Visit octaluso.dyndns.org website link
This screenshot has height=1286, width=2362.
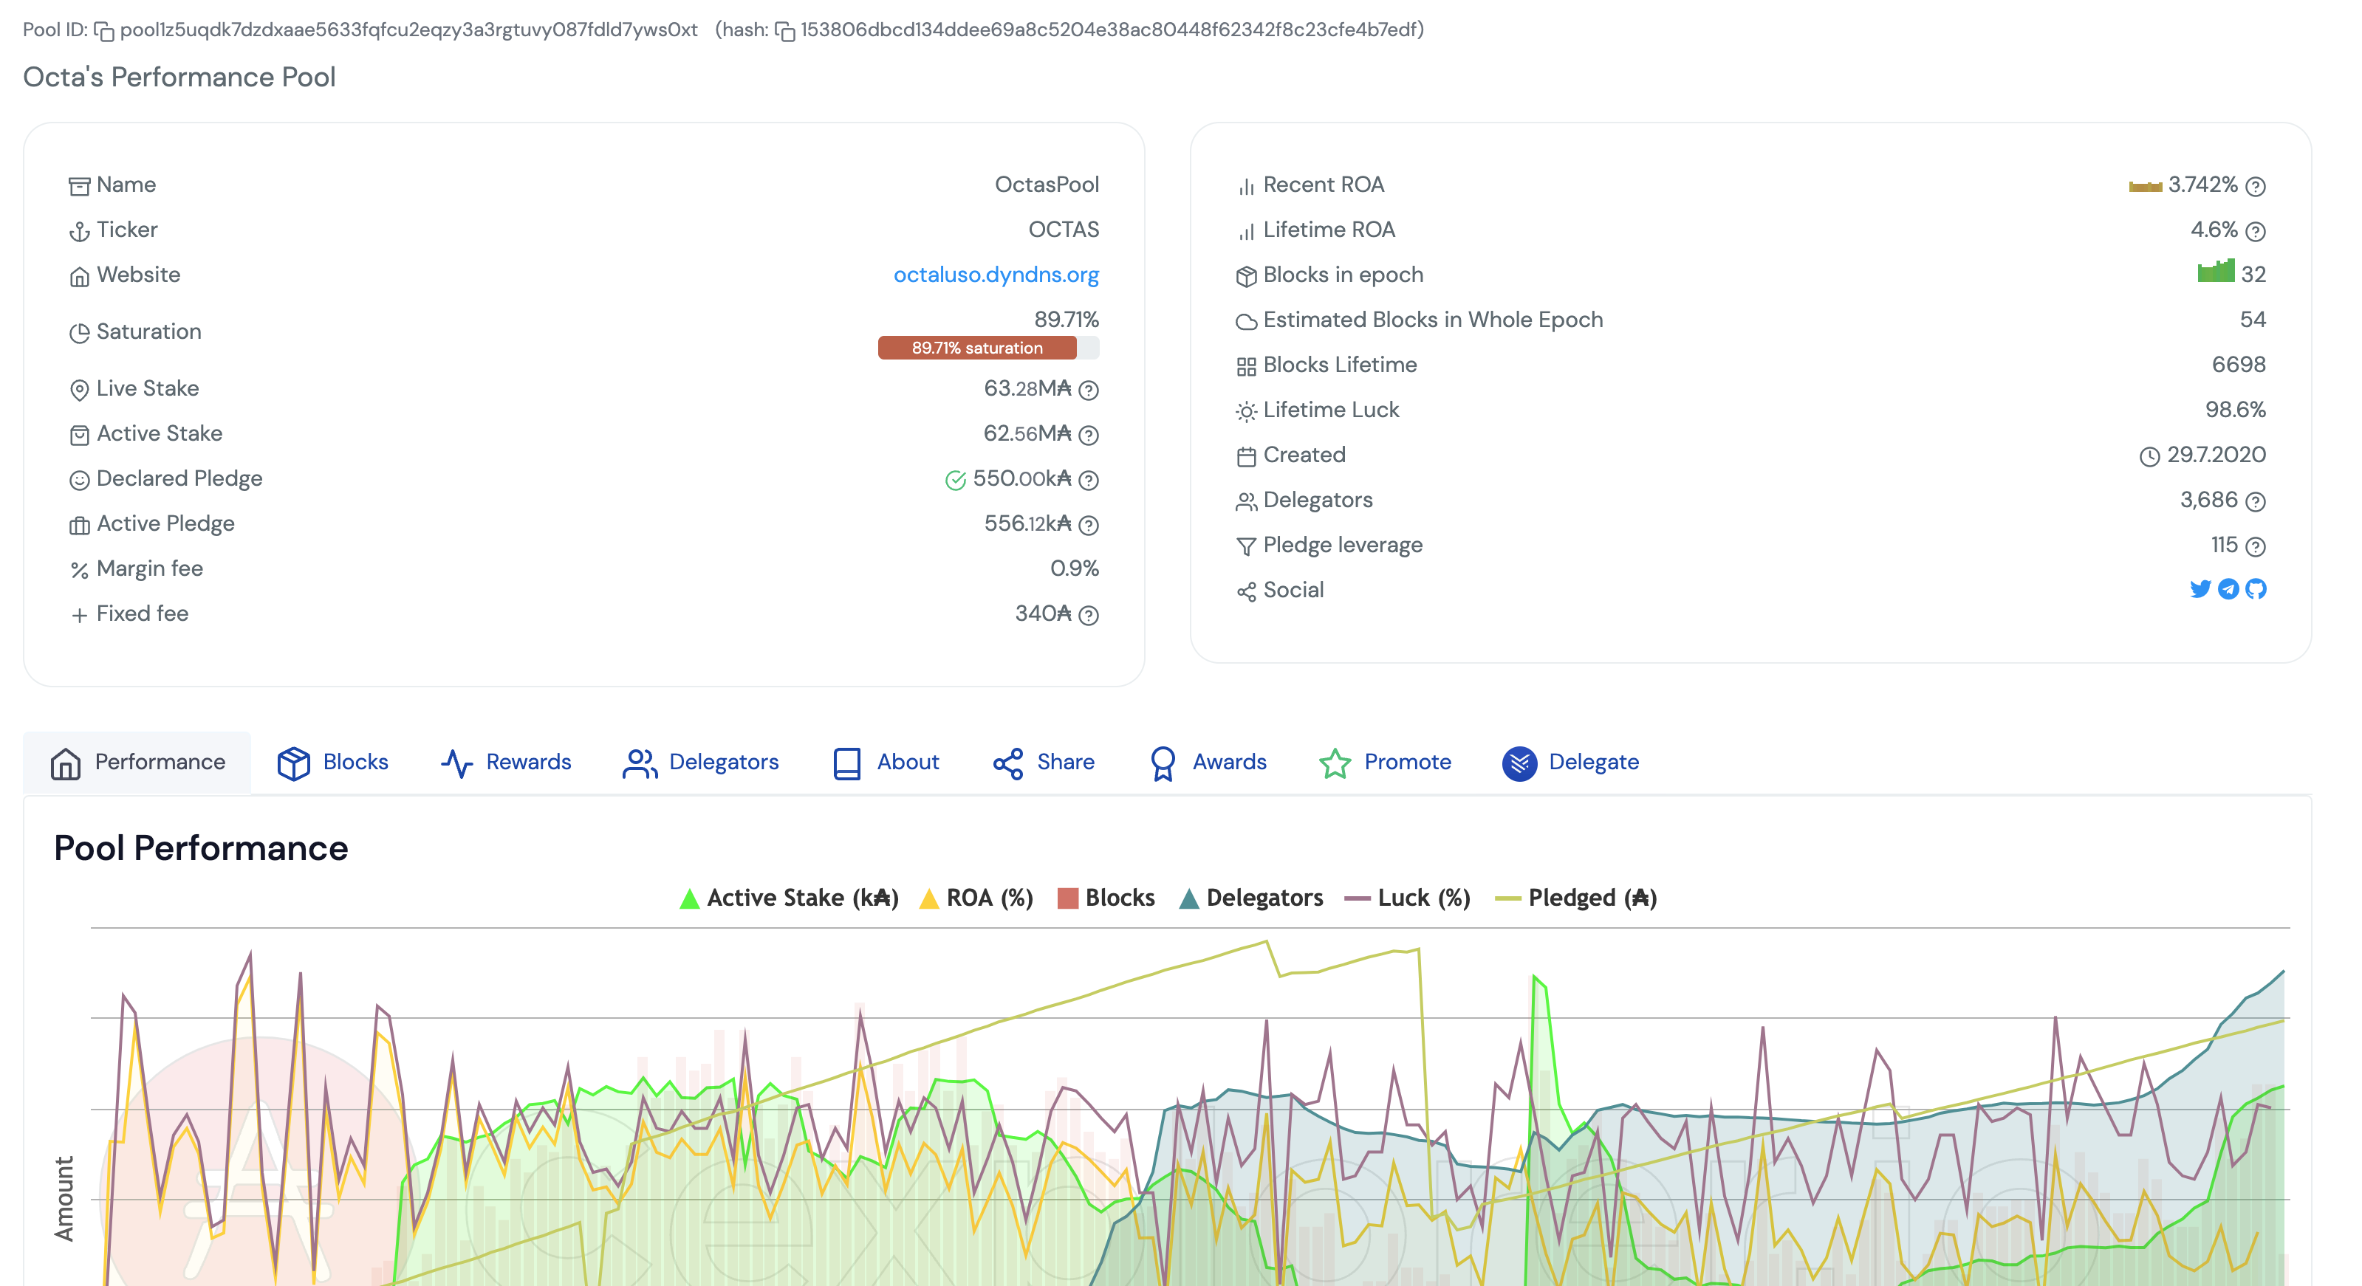tap(996, 275)
